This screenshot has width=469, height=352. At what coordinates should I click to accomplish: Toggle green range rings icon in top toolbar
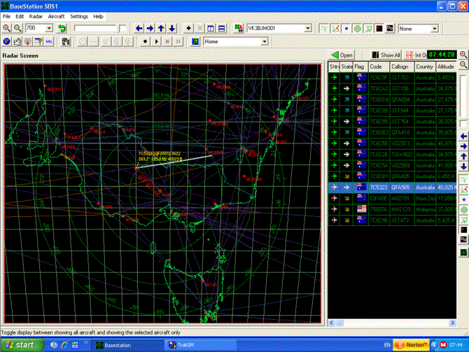click(x=358, y=29)
